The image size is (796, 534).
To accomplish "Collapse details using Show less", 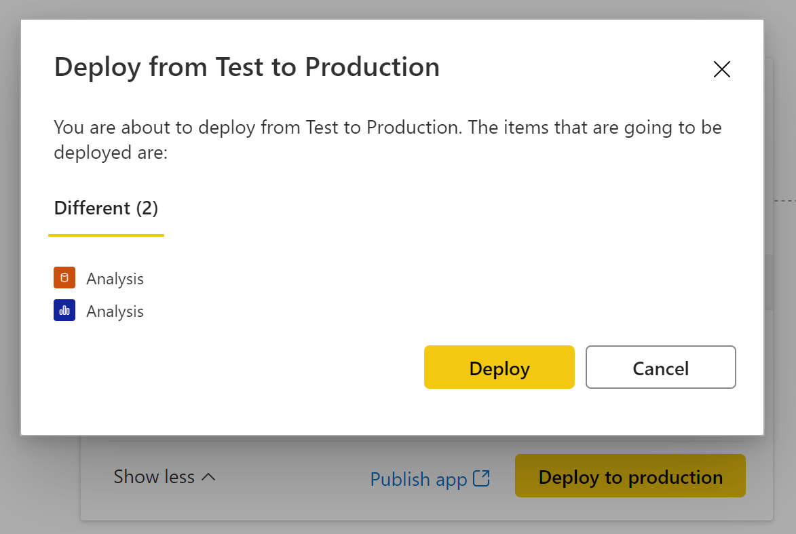I will [x=154, y=477].
